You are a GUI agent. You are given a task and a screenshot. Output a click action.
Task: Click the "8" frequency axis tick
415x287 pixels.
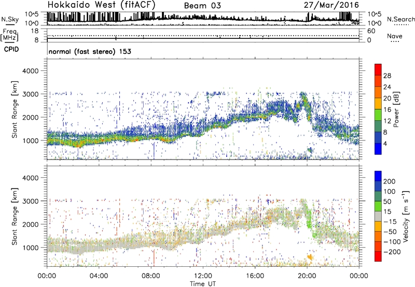(36, 40)
